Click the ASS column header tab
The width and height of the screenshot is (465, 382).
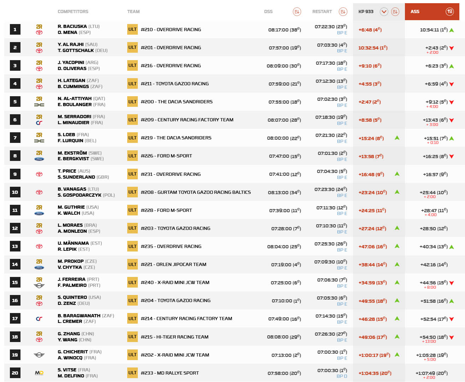tap(415, 12)
